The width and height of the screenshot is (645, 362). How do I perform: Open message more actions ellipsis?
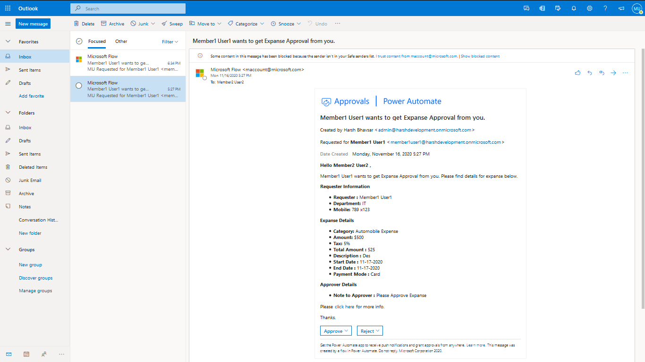click(625, 73)
